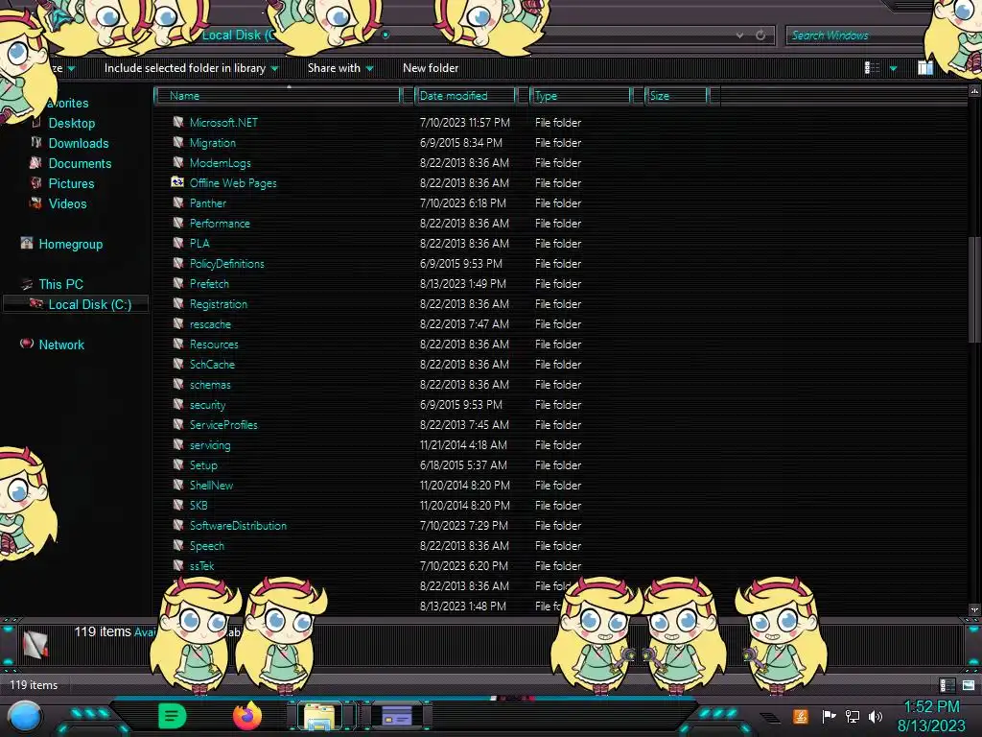The width and height of the screenshot is (982, 737).
Task: Launch the green notes app on taskbar
Action: (x=173, y=716)
